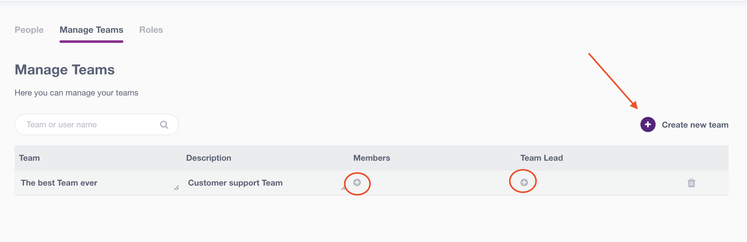Open the Roles tab

pyautogui.click(x=151, y=30)
